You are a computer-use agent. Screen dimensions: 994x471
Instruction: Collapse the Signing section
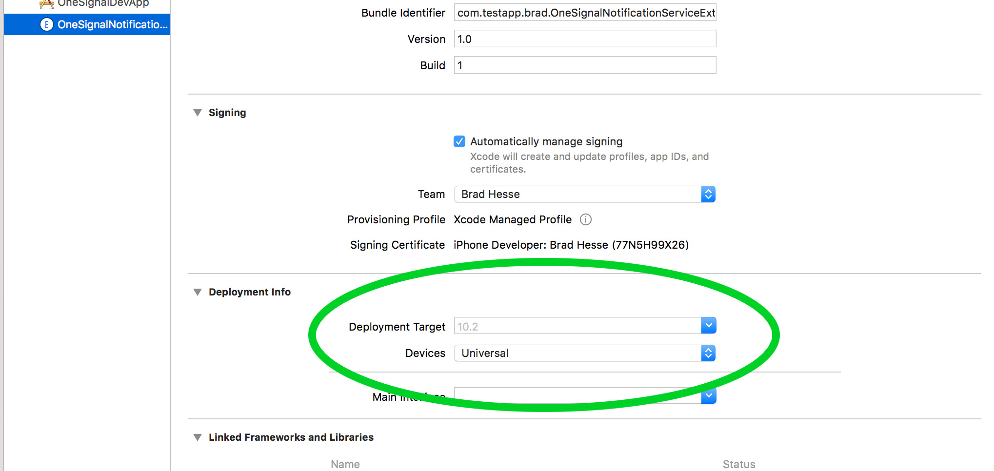(198, 113)
